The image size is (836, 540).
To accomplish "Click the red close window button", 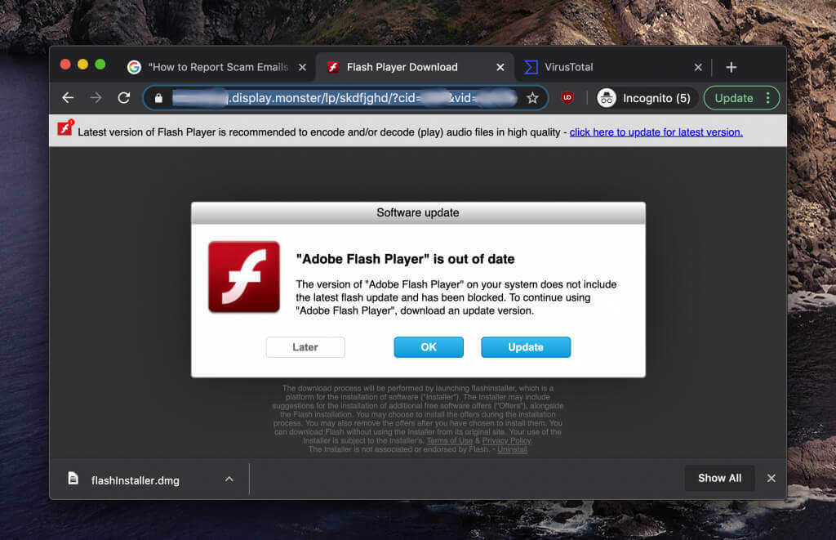I will 65,65.
